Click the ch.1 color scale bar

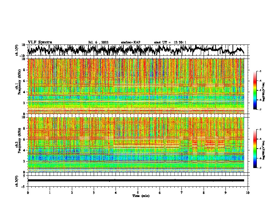pos(255,90)
